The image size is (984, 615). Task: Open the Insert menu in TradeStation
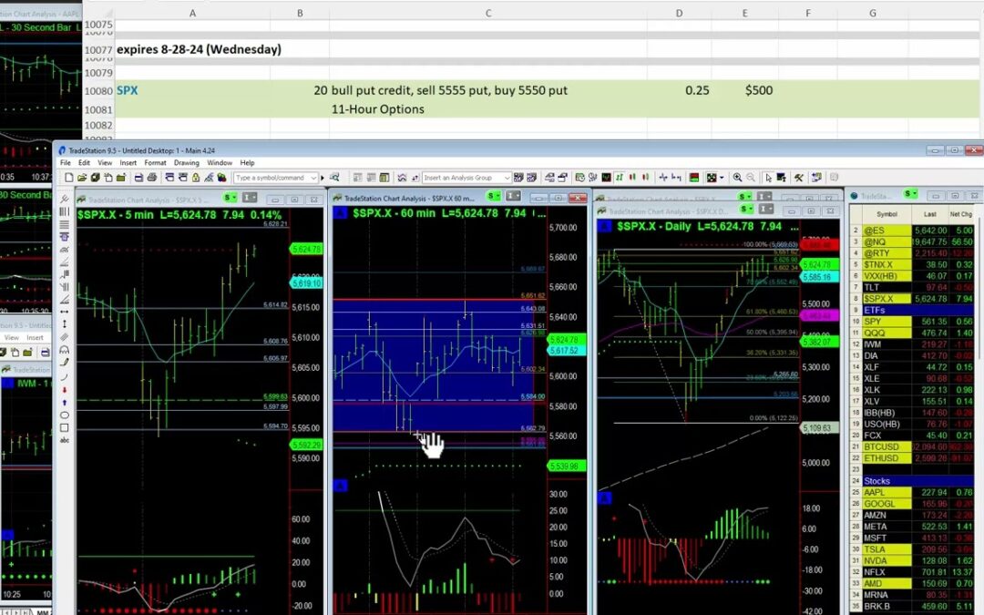click(128, 162)
